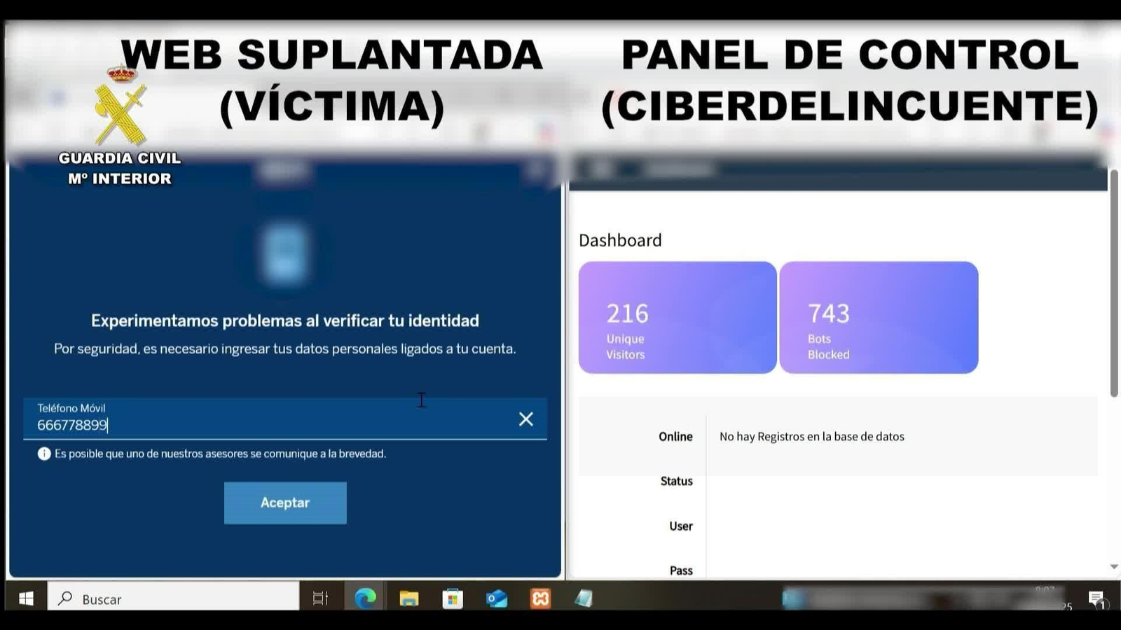Open the Windows Start menu
This screenshot has width=1121, height=630.
point(26,598)
